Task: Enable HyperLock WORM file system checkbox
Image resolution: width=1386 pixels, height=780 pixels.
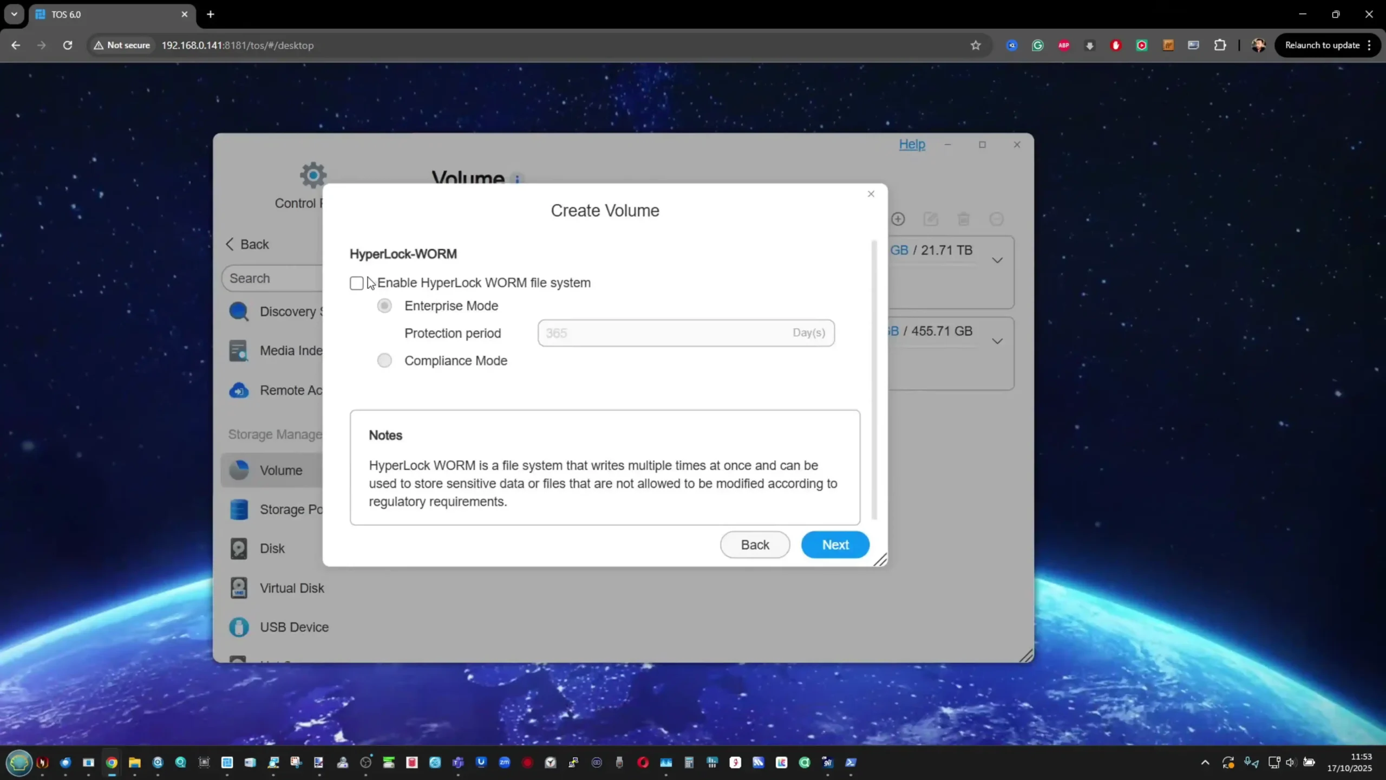Action: tap(357, 283)
